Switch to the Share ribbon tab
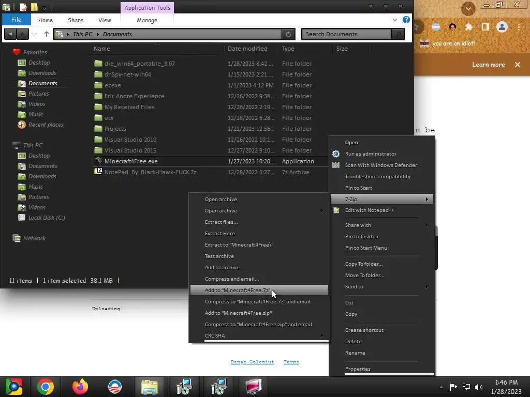The image size is (530, 397). [x=76, y=20]
